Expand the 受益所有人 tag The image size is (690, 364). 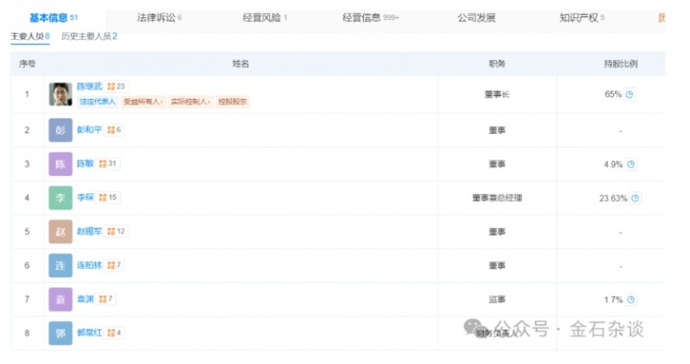tap(143, 102)
